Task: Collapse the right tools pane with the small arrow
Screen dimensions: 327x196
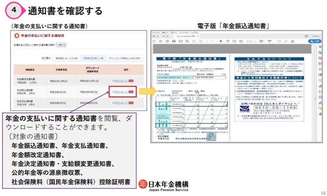Action: [x=316, y=98]
